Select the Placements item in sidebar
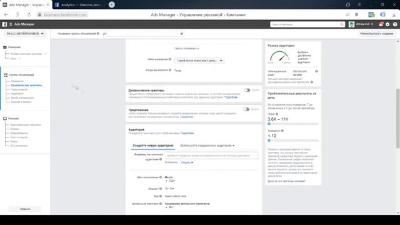 click(x=22, y=97)
